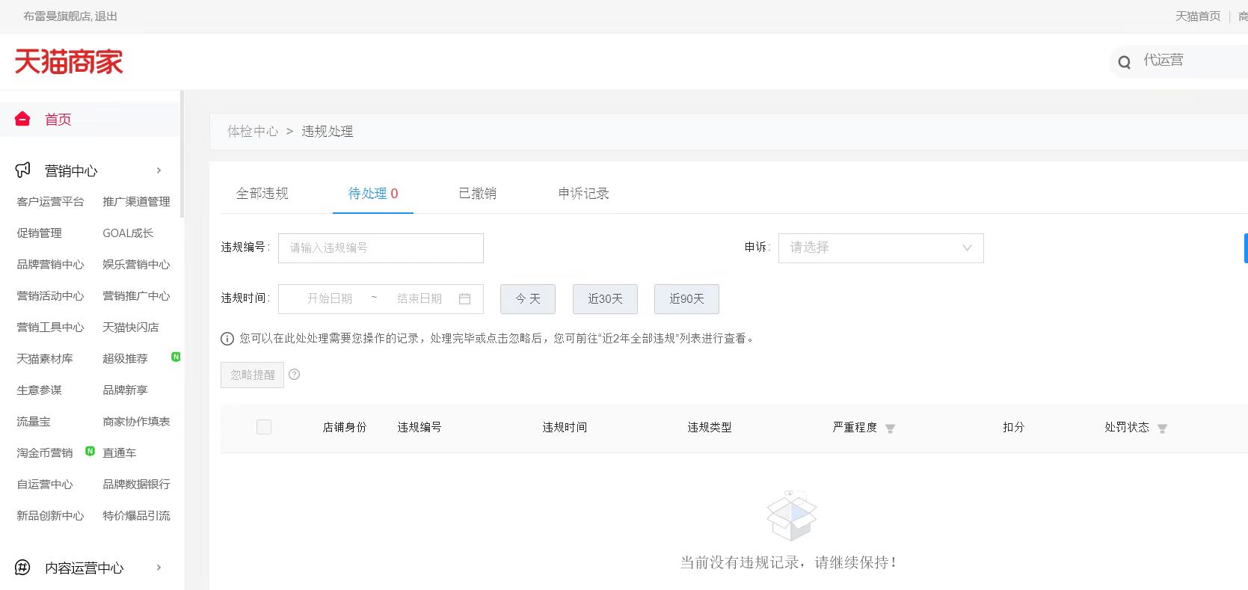Click the 结束日期 field
Screen dimensions: 1248x590
(x=419, y=298)
